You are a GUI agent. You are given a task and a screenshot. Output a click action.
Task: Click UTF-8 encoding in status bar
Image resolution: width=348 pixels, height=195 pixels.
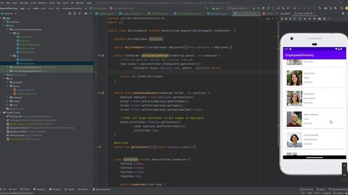pos(317,193)
